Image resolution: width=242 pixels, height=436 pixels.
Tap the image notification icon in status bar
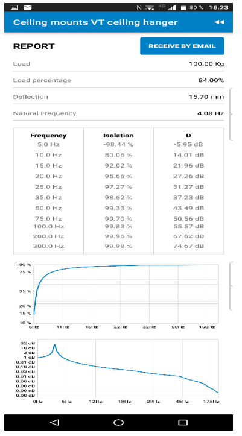(14, 7)
